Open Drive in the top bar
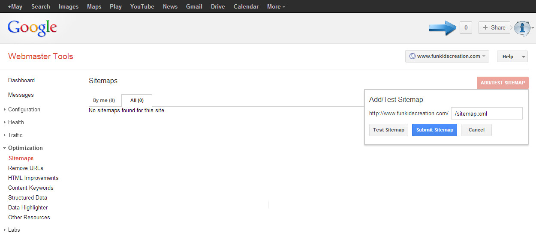 tap(218, 6)
